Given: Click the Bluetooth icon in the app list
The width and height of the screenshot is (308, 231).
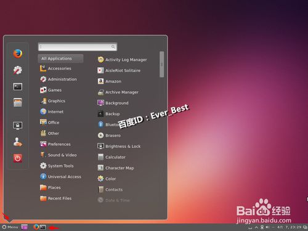Looking at the screenshot, I should (x=100, y=124).
